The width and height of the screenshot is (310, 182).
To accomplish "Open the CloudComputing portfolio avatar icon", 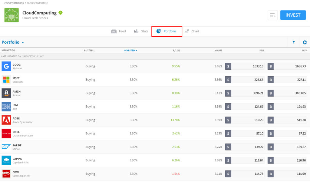I will tap(12, 15).
